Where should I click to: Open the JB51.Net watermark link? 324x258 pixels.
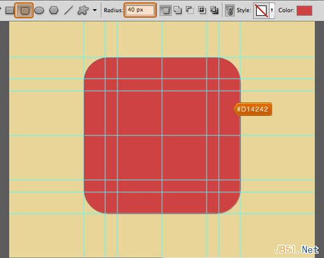296,249
